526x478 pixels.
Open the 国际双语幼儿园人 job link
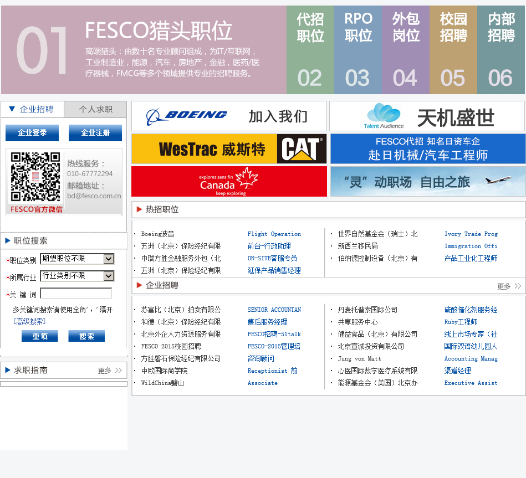pos(471,346)
